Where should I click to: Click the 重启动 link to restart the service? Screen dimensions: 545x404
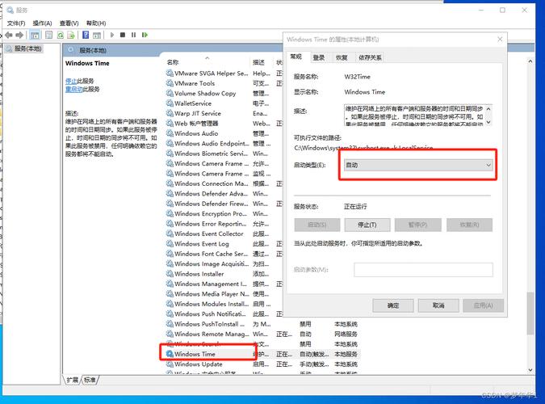(73, 89)
